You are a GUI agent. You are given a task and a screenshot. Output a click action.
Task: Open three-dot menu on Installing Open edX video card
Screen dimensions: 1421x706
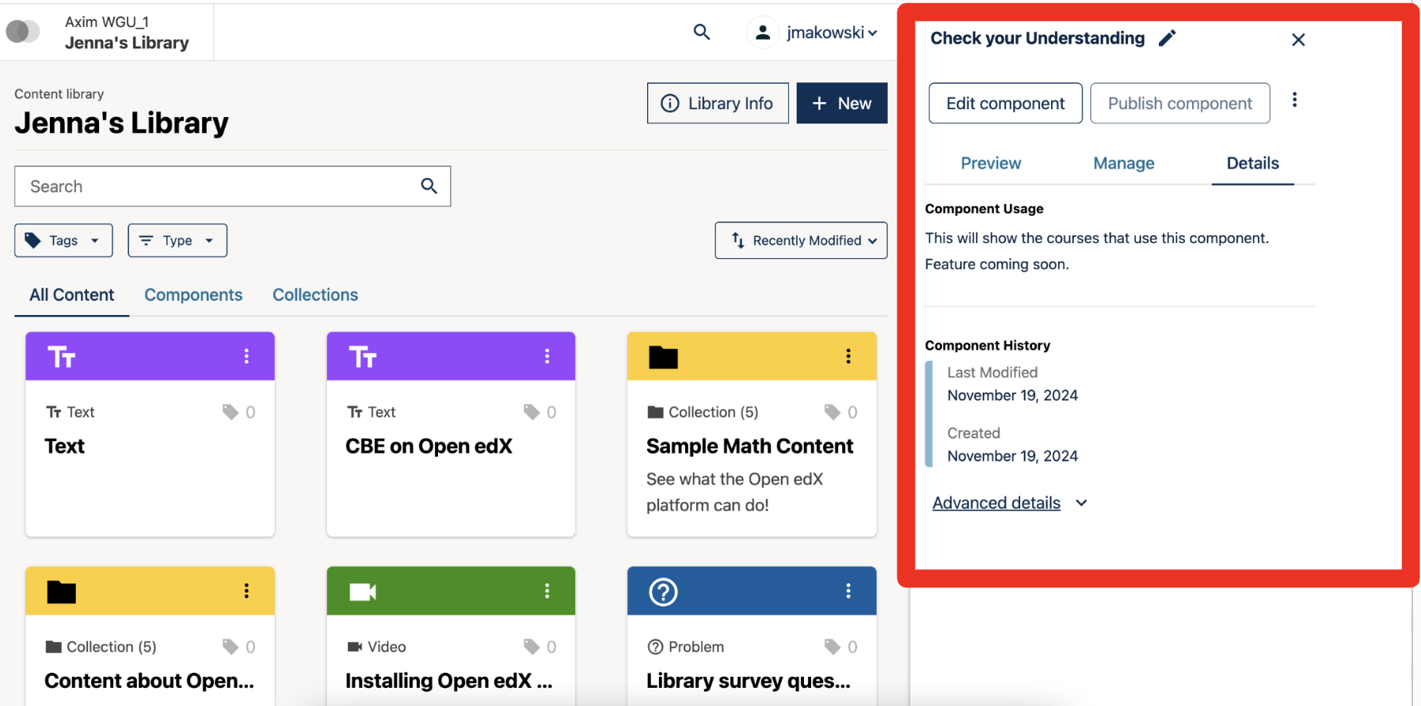[547, 591]
